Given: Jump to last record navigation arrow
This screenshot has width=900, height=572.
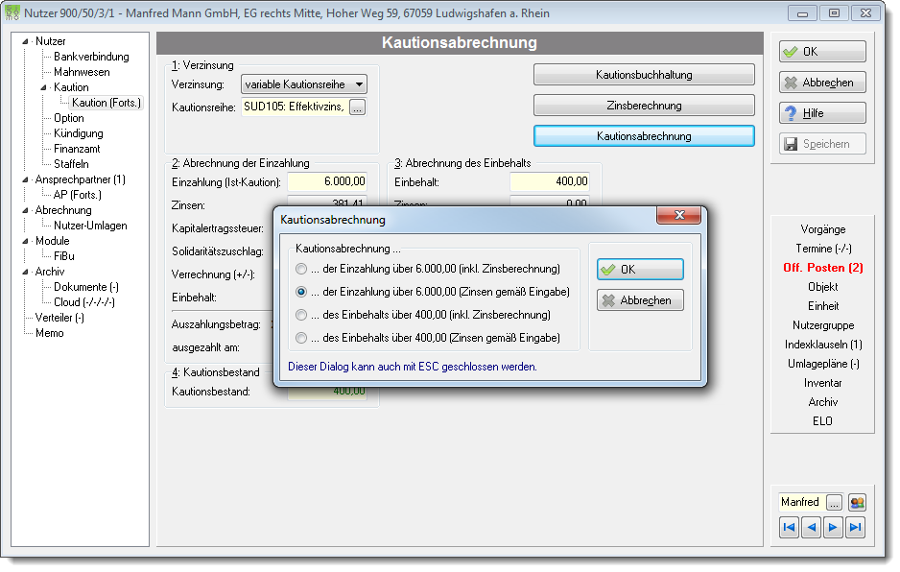Looking at the screenshot, I should [x=855, y=527].
